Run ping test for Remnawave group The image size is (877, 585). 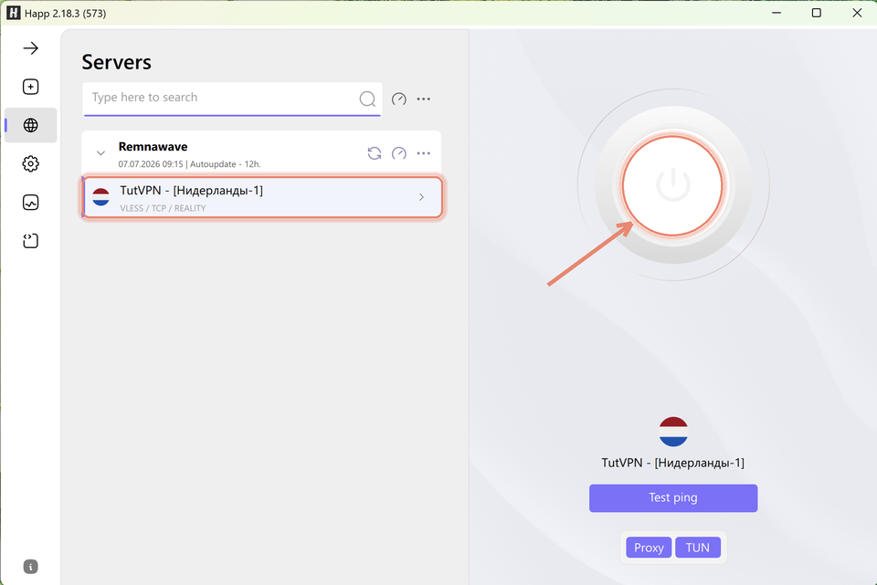tap(399, 153)
